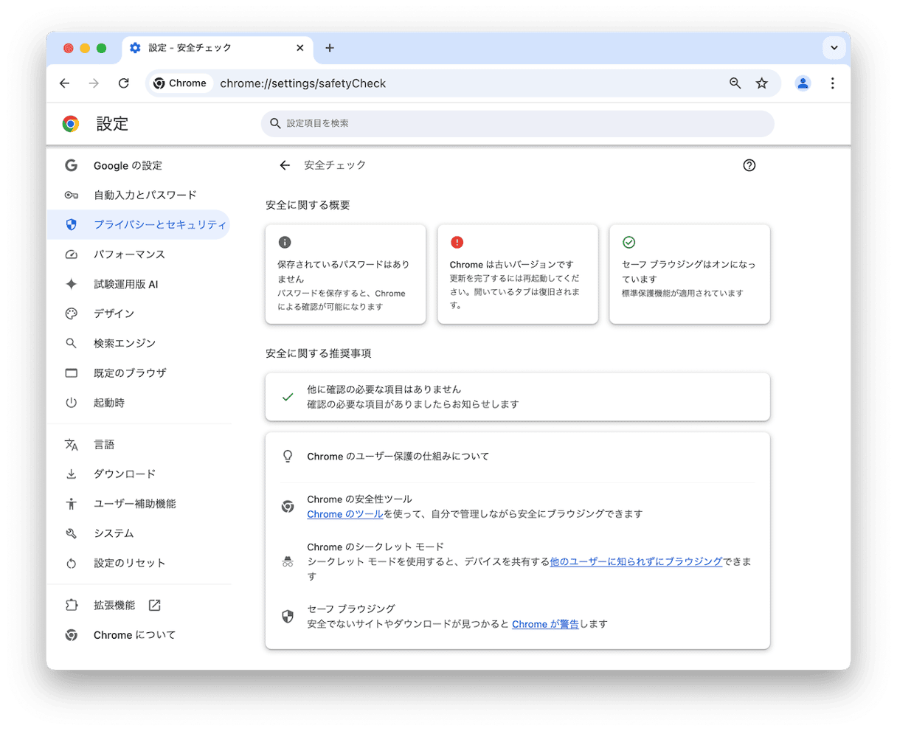Select プライバシーとセキュリティ in sidebar

[138, 224]
